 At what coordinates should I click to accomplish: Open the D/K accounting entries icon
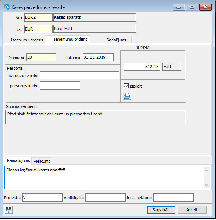(9, 210)
